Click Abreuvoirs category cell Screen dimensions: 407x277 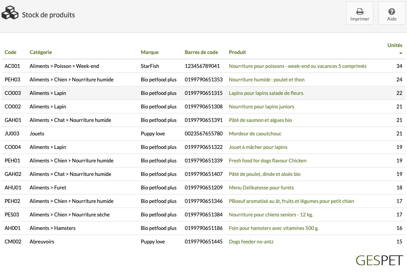[42, 242]
